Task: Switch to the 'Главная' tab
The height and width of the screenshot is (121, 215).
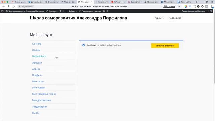Action: pos(69,2)
